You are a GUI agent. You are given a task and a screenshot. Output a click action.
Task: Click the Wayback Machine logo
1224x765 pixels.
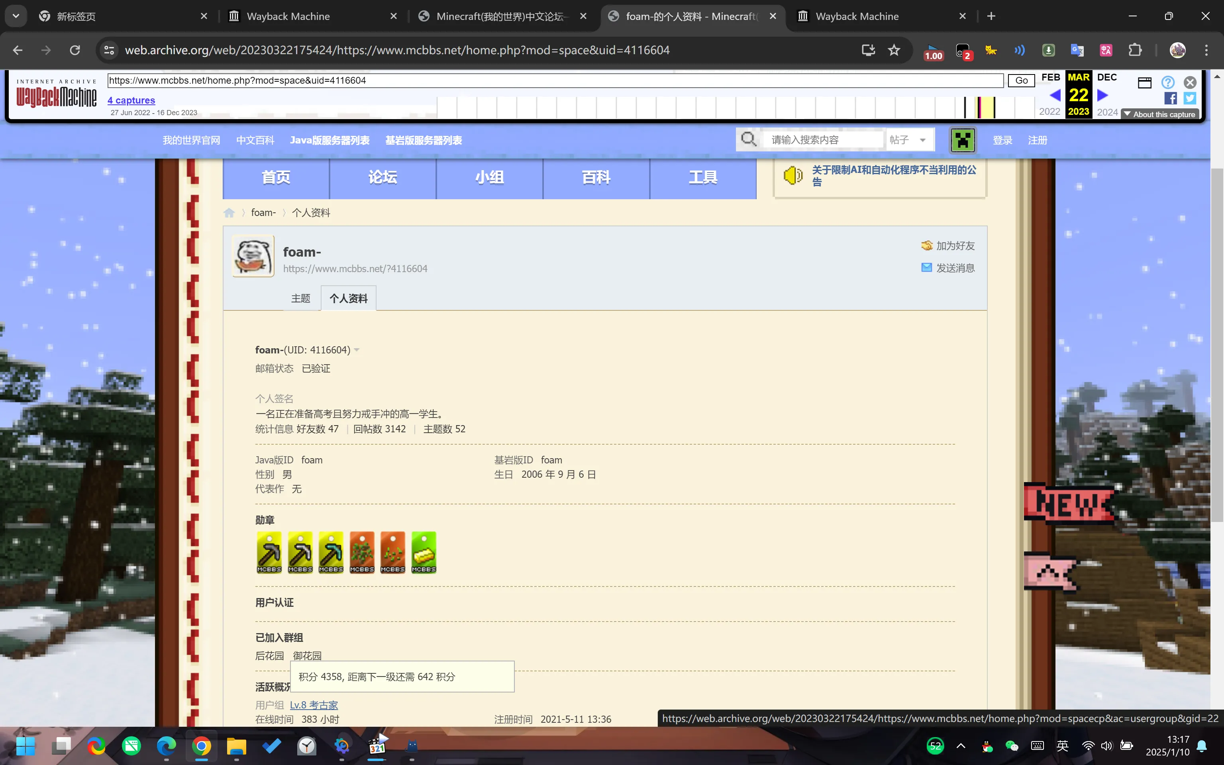point(56,94)
